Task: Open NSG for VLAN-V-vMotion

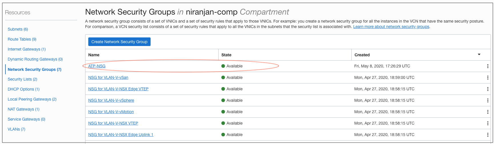Action: (x=111, y=112)
